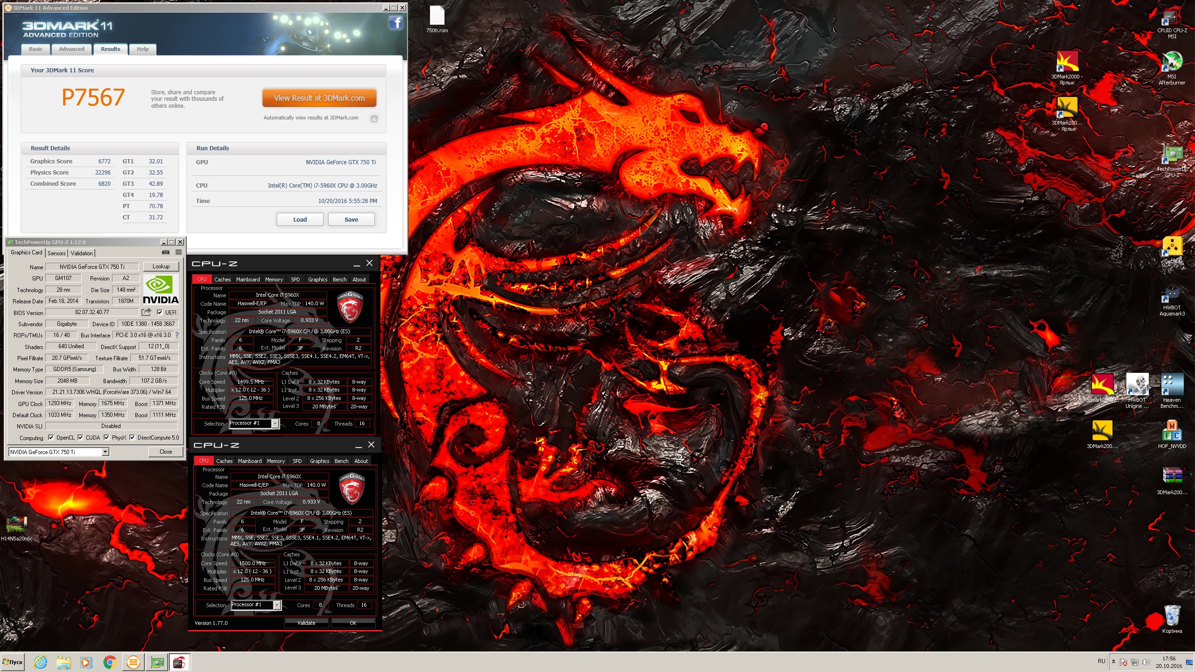Click the Load button in Run Details
1195x672 pixels.
tap(300, 219)
